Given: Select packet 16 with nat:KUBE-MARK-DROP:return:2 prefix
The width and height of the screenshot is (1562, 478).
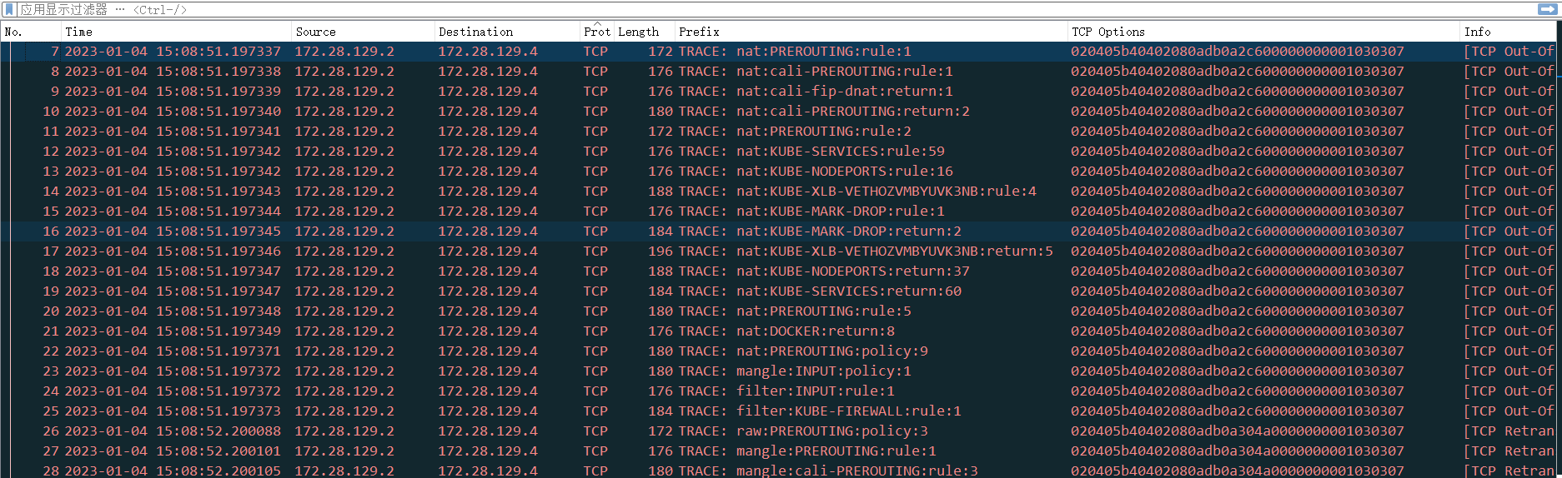Looking at the screenshot, I should [x=848, y=232].
